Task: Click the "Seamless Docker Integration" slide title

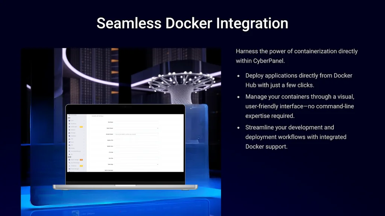Action: pos(192,23)
